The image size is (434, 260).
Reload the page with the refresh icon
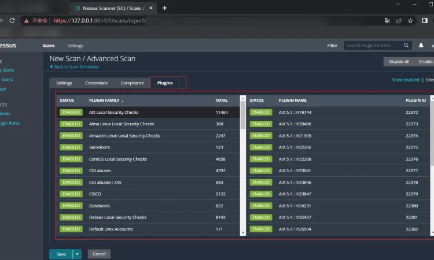coord(12,20)
